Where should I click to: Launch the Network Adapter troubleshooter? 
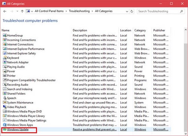click(x=18, y=62)
